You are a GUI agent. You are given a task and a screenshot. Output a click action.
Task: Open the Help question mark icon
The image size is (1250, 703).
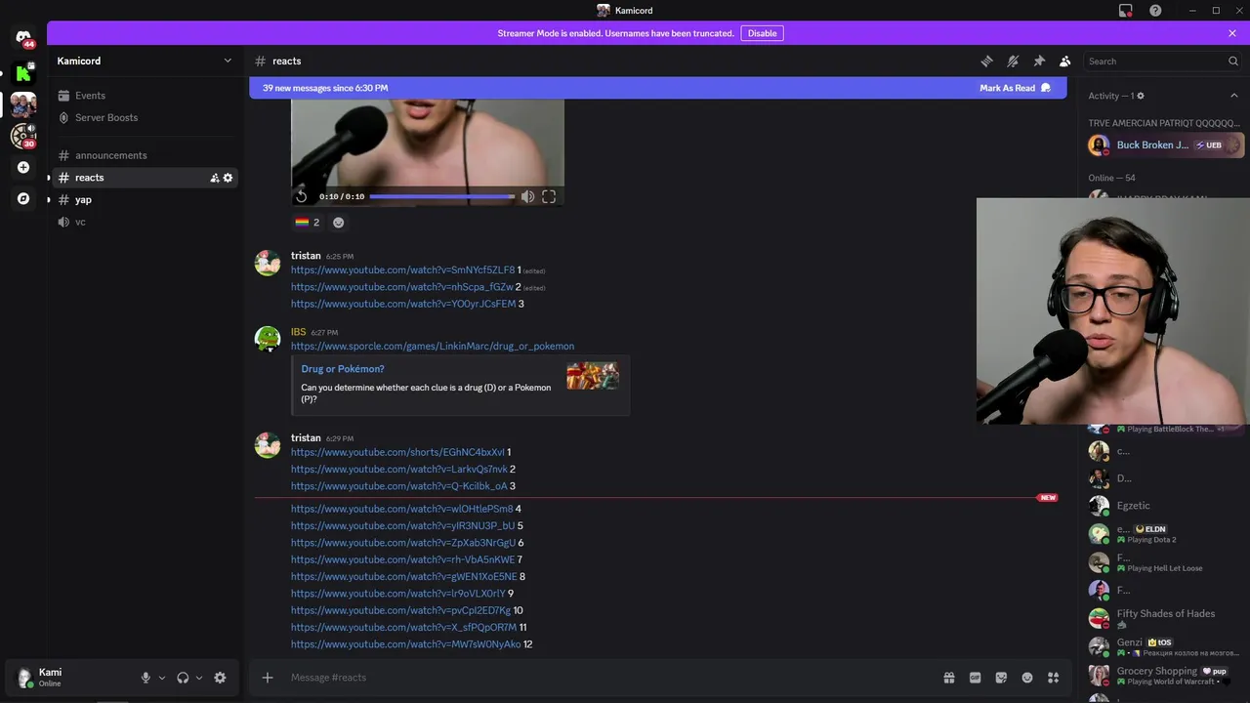pyautogui.click(x=1155, y=11)
